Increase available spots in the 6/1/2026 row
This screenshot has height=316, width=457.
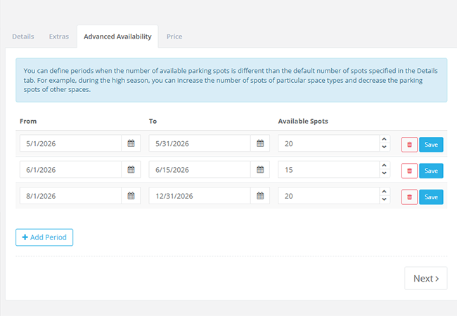pos(384,165)
